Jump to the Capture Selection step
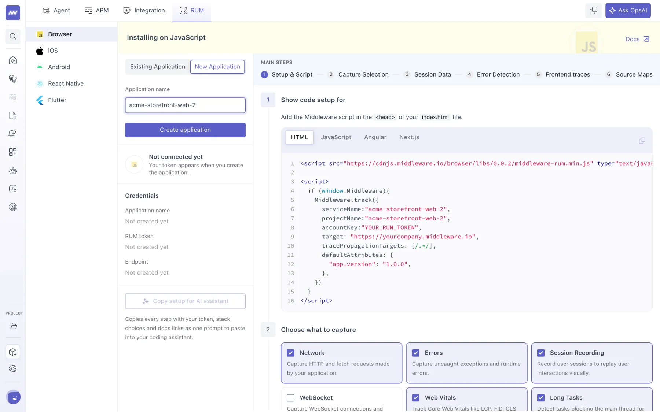Screen dimensions: 660x412 358,74
